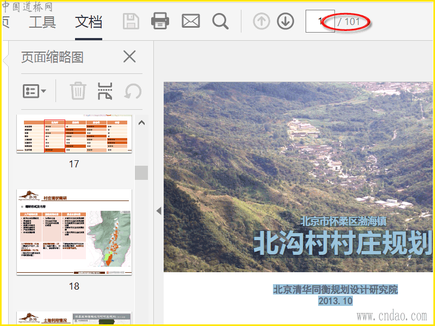Screen dimensions: 435x326
Task: Click 北京清华同衡规划设计研究院 text
Action: [335, 290]
